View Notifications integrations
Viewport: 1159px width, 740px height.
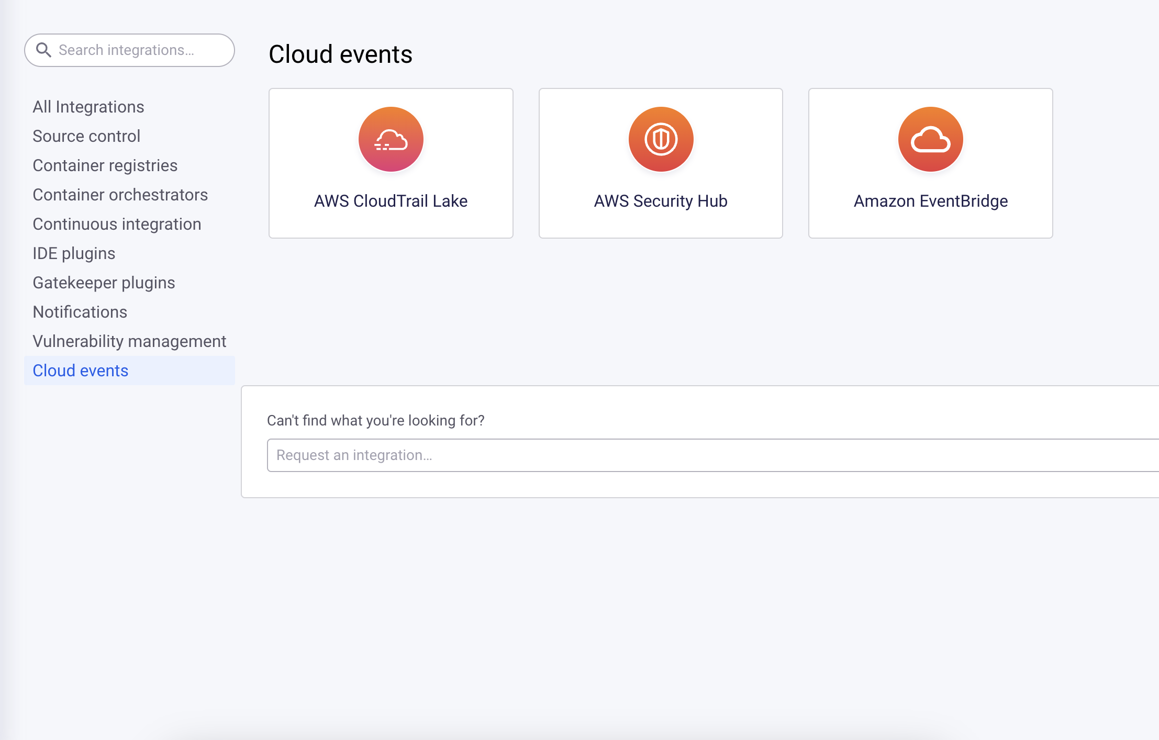click(x=80, y=311)
